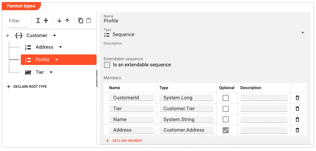Image resolution: width=316 pixels, height=151 pixels.
Task: Open dropdown arrow next to Address
Action: point(60,47)
